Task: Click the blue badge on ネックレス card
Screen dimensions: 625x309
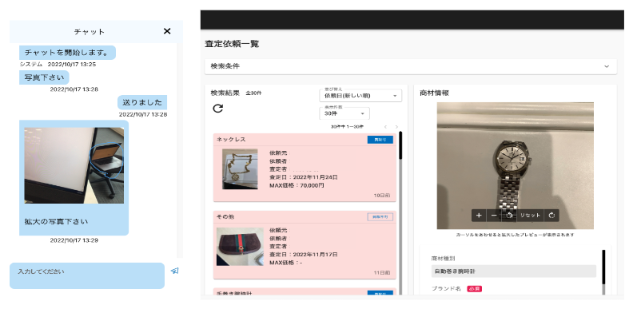Action: pos(380,140)
